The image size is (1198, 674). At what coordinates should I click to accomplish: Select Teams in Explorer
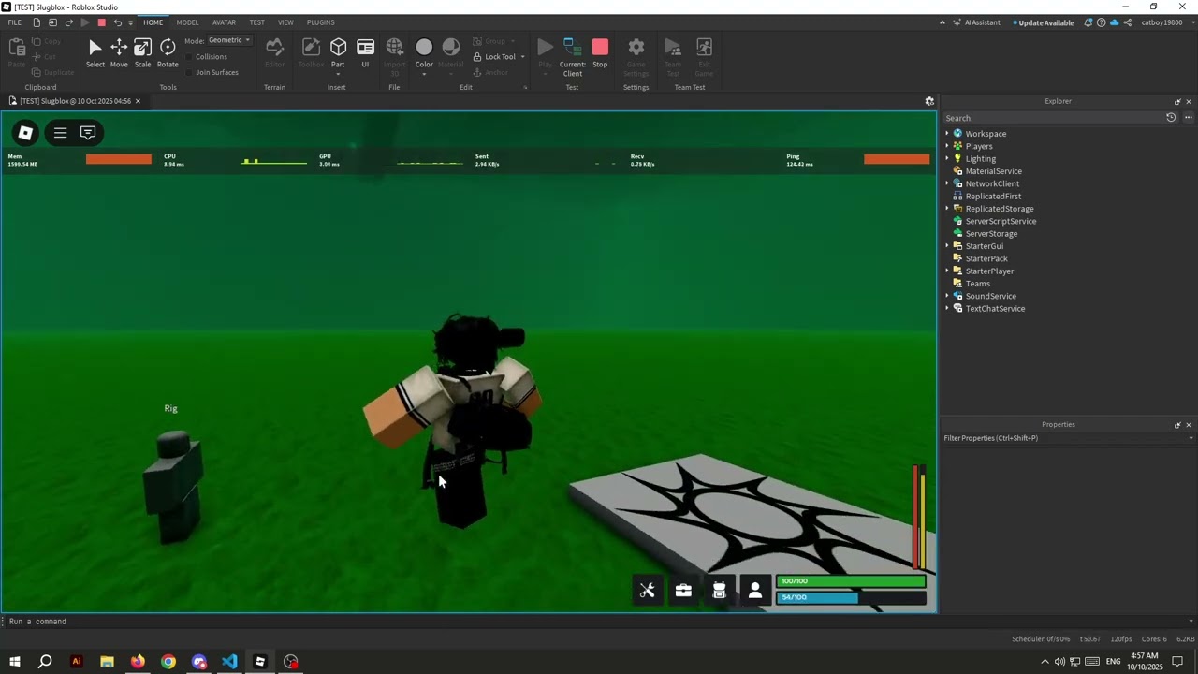pyautogui.click(x=977, y=284)
